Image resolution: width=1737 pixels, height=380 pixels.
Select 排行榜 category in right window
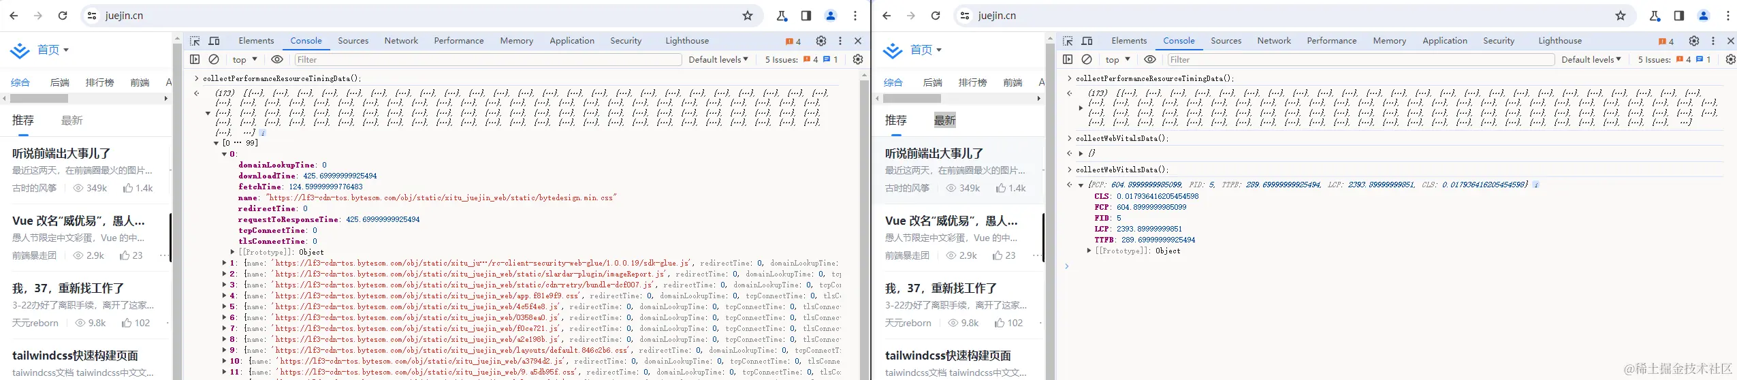pyautogui.click(x=972, y=82)
